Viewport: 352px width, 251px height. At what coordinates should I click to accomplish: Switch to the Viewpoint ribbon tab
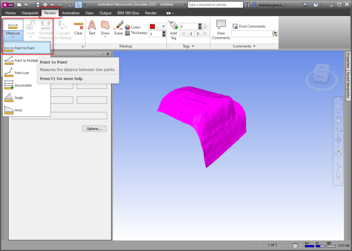tap(30, 13)
